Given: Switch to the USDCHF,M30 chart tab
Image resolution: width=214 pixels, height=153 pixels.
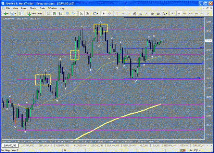Looking at the screenshot, I should (27, 145).
